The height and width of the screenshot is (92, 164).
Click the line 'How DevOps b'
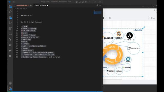26,15
